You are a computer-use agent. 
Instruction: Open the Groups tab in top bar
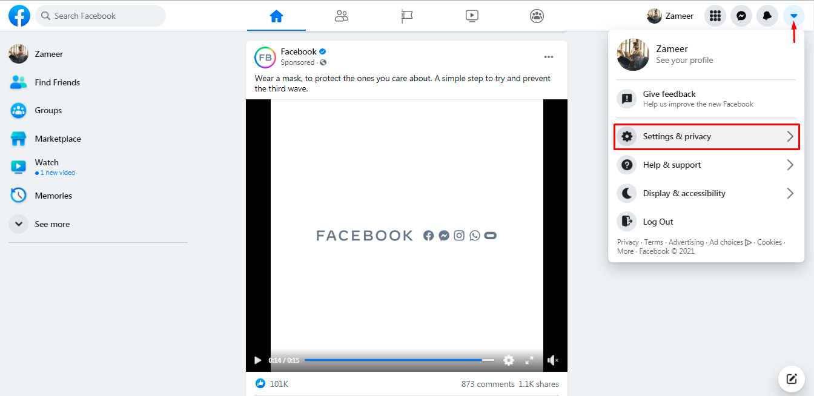coord(537,16)
